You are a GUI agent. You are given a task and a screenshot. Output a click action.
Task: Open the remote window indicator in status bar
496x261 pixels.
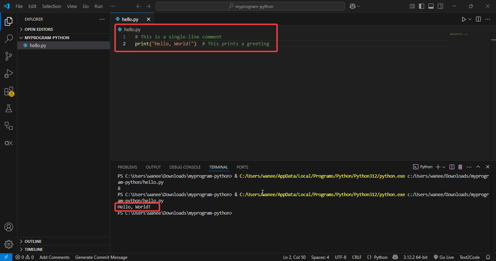click(x=6, y=257)
